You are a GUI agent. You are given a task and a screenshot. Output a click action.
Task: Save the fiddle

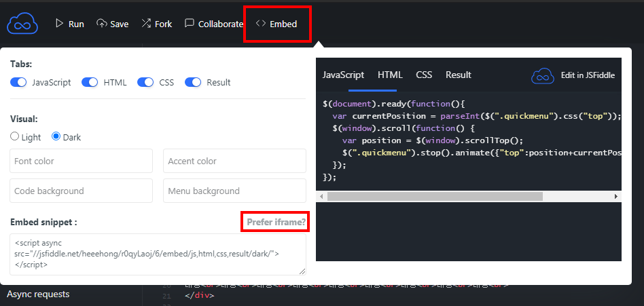(113, 24)
